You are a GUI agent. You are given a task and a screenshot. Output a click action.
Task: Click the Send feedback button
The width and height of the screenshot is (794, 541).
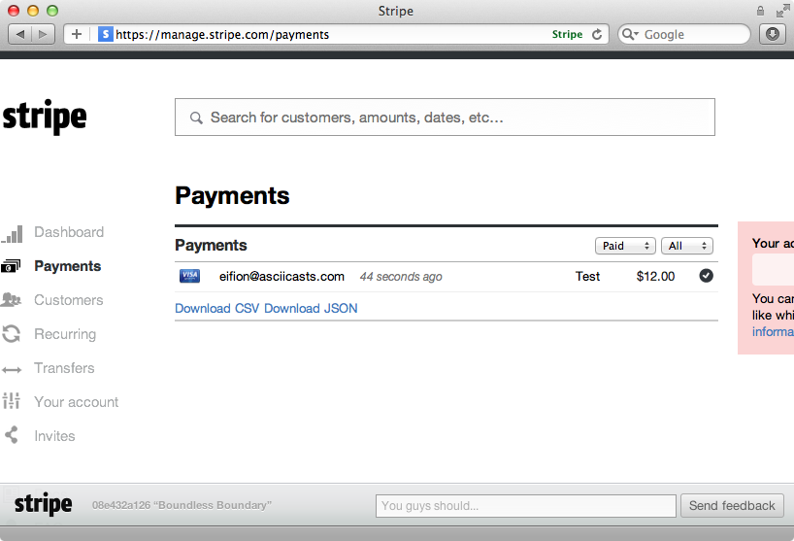point(732,505)
